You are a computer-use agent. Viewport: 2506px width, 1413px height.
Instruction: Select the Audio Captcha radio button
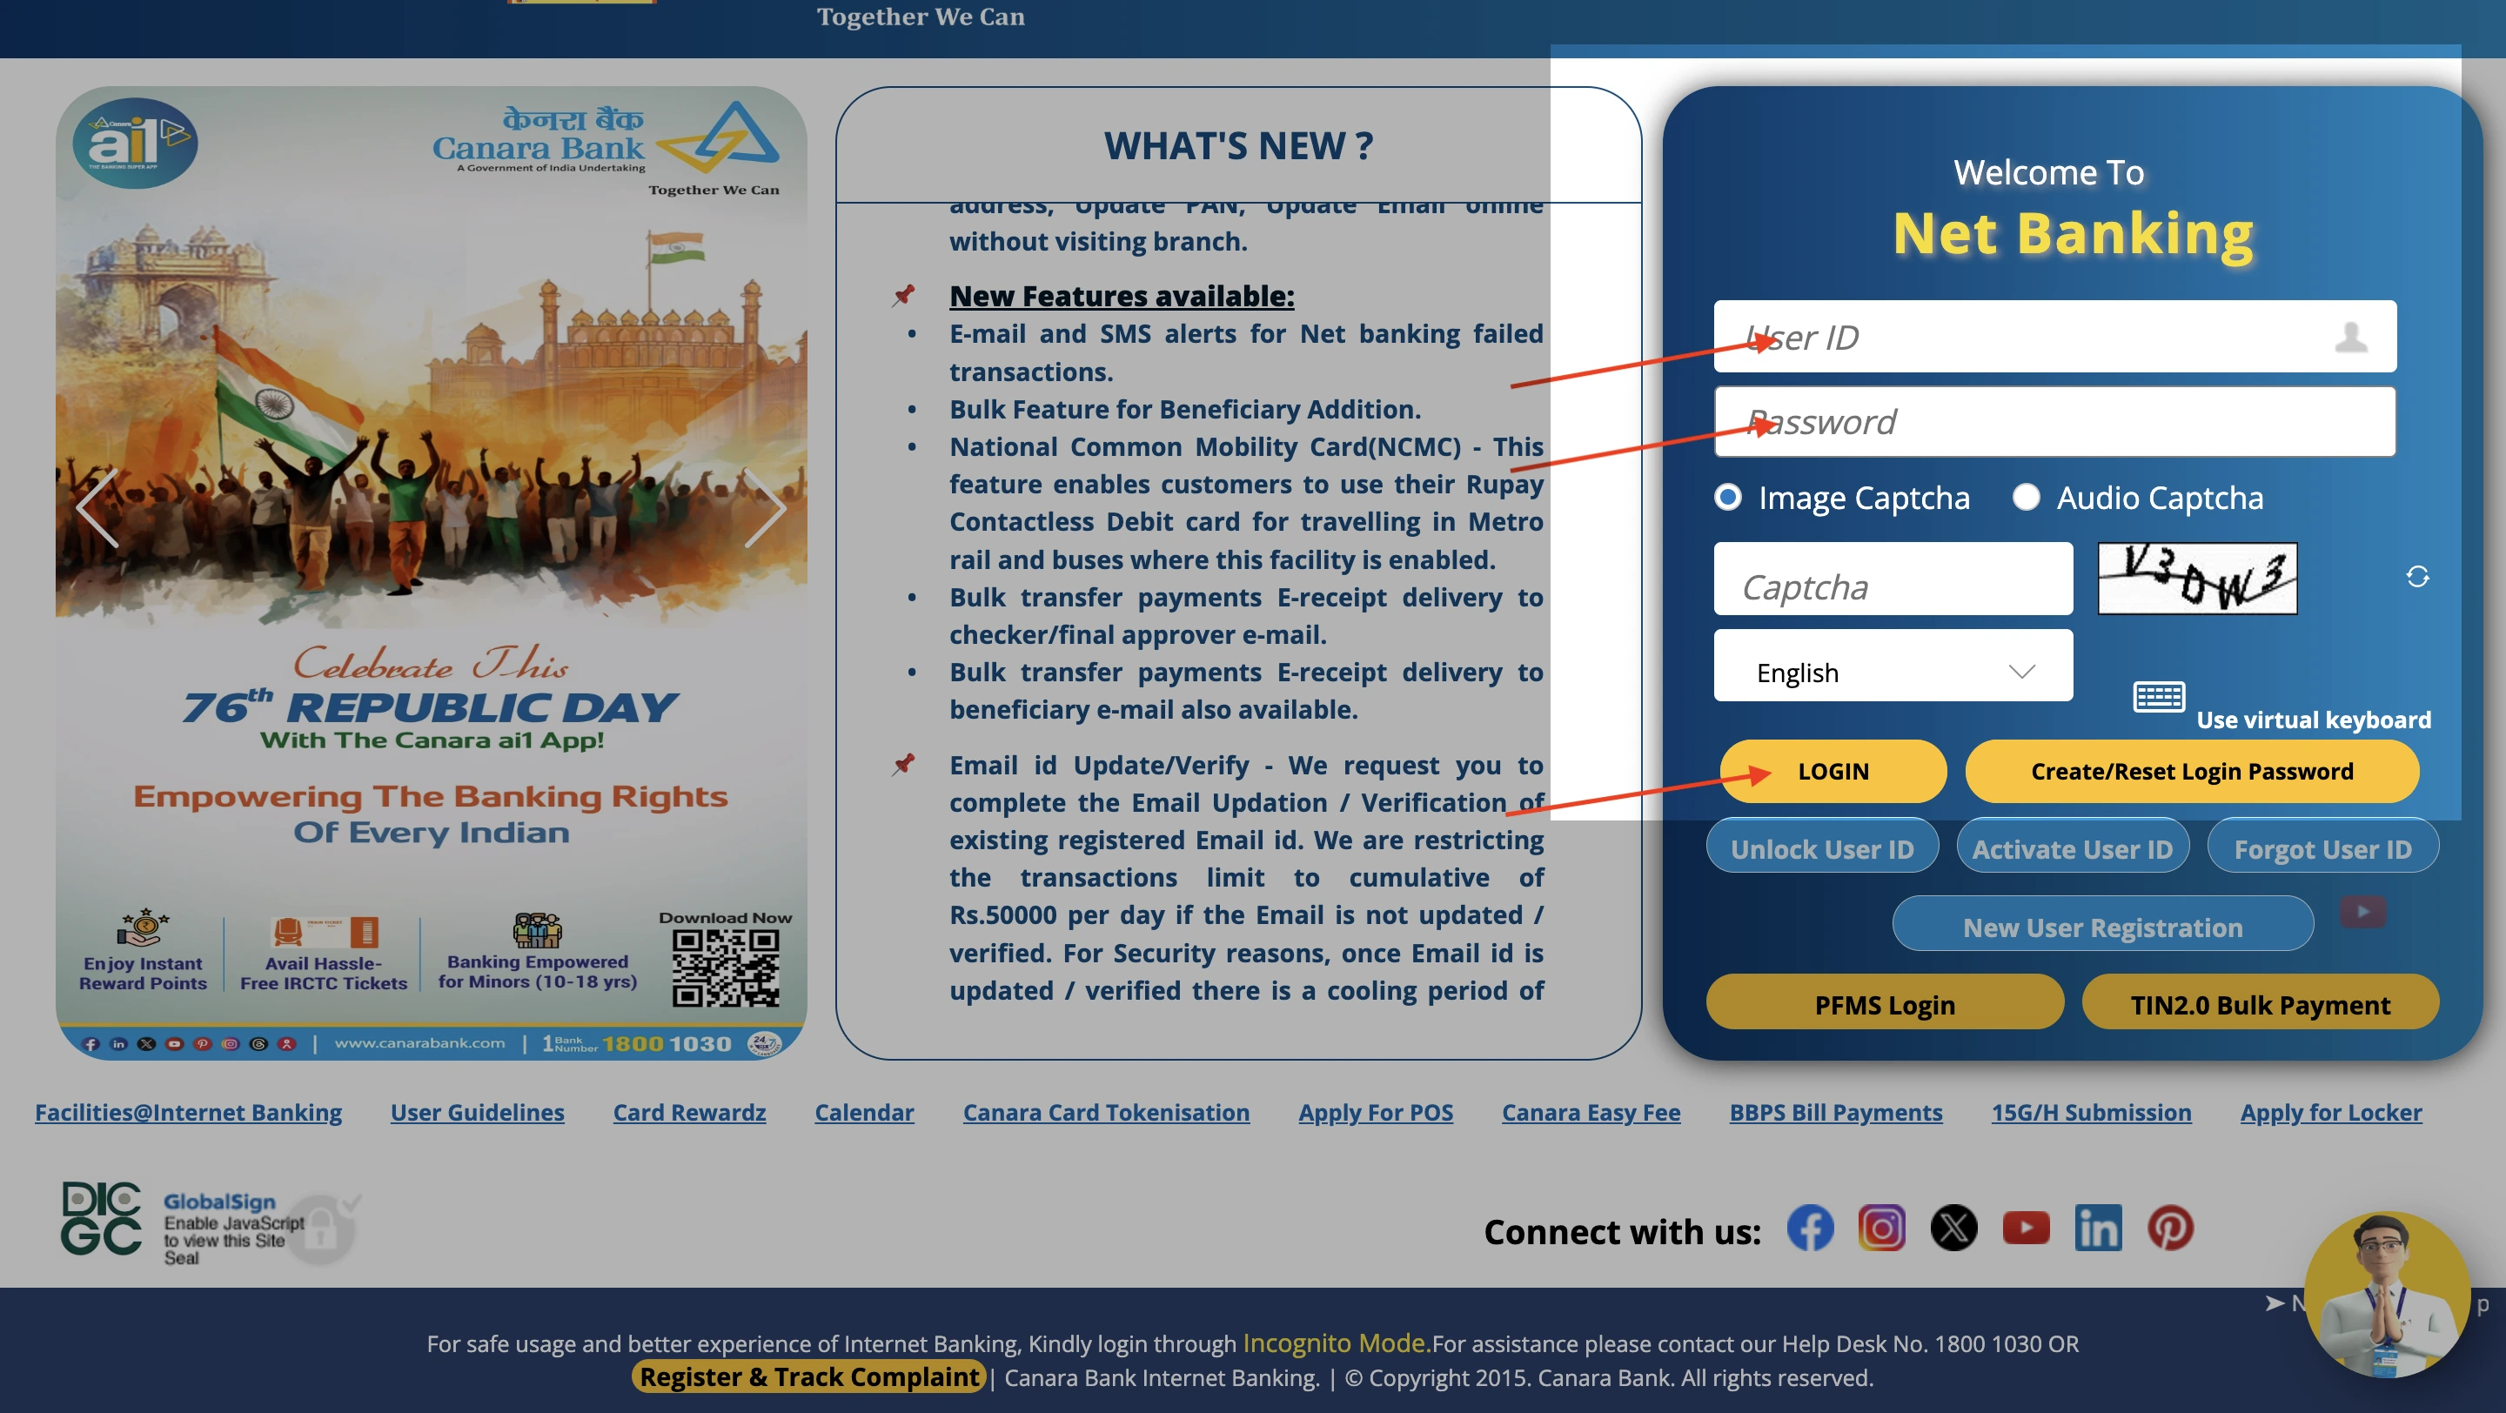point(2026,498)
